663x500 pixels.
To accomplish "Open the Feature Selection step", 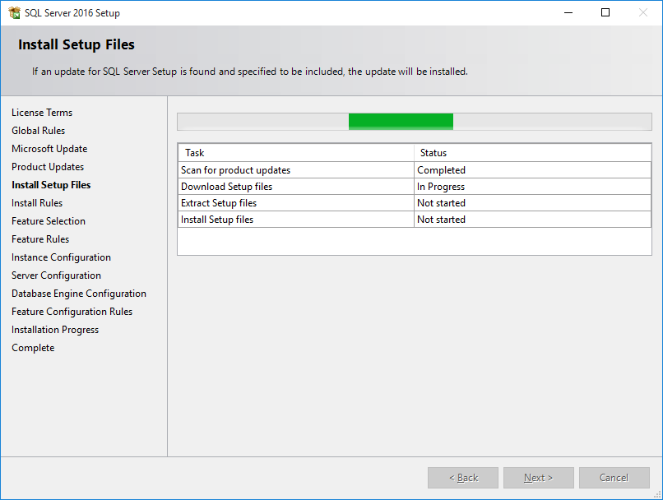I will click(x=48, y=220).
